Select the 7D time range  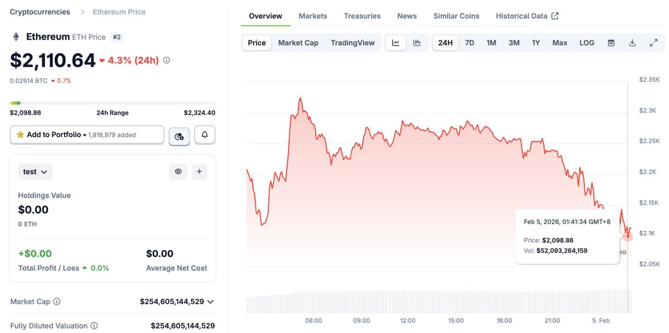coord(469,43)
